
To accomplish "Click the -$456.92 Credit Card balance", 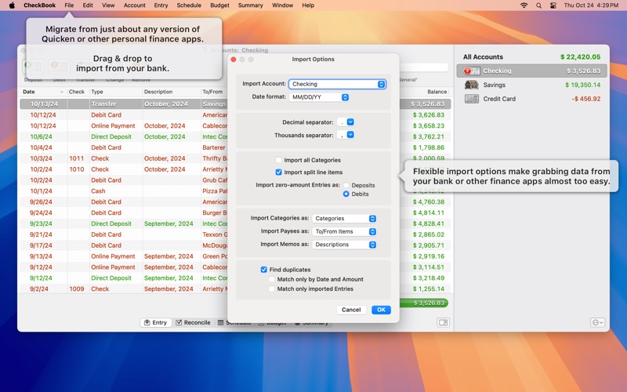I will pyautogui.click(x=585, y=99).
